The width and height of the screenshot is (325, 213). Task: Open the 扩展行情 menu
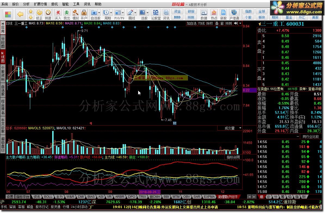(40, 4)
